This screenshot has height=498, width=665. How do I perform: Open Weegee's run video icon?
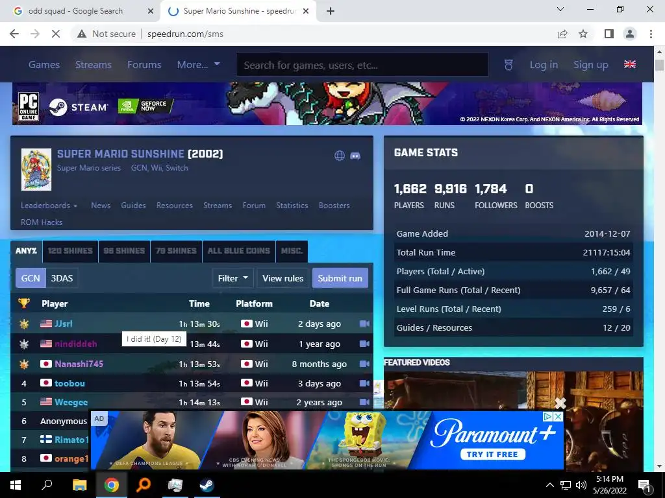(364, 402)
